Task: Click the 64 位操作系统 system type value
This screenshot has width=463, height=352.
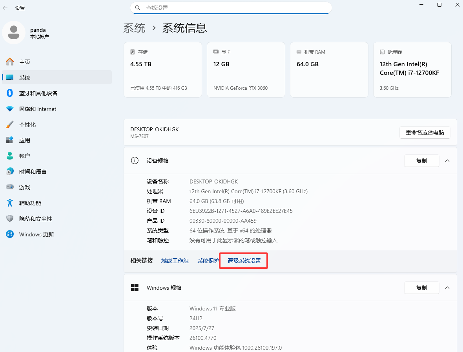Action: (230, 230)
